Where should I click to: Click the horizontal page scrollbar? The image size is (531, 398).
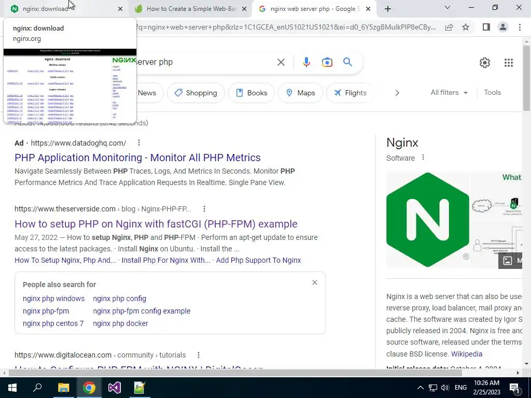click(x=235, y=373)
